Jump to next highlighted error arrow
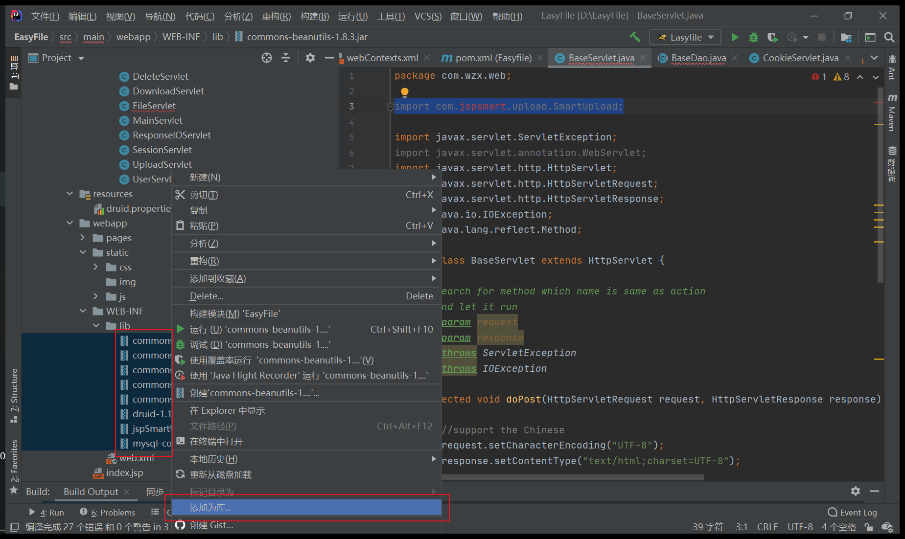Viewport: 905px width, 539px height. pyautogui.click(x=876, y=77)
